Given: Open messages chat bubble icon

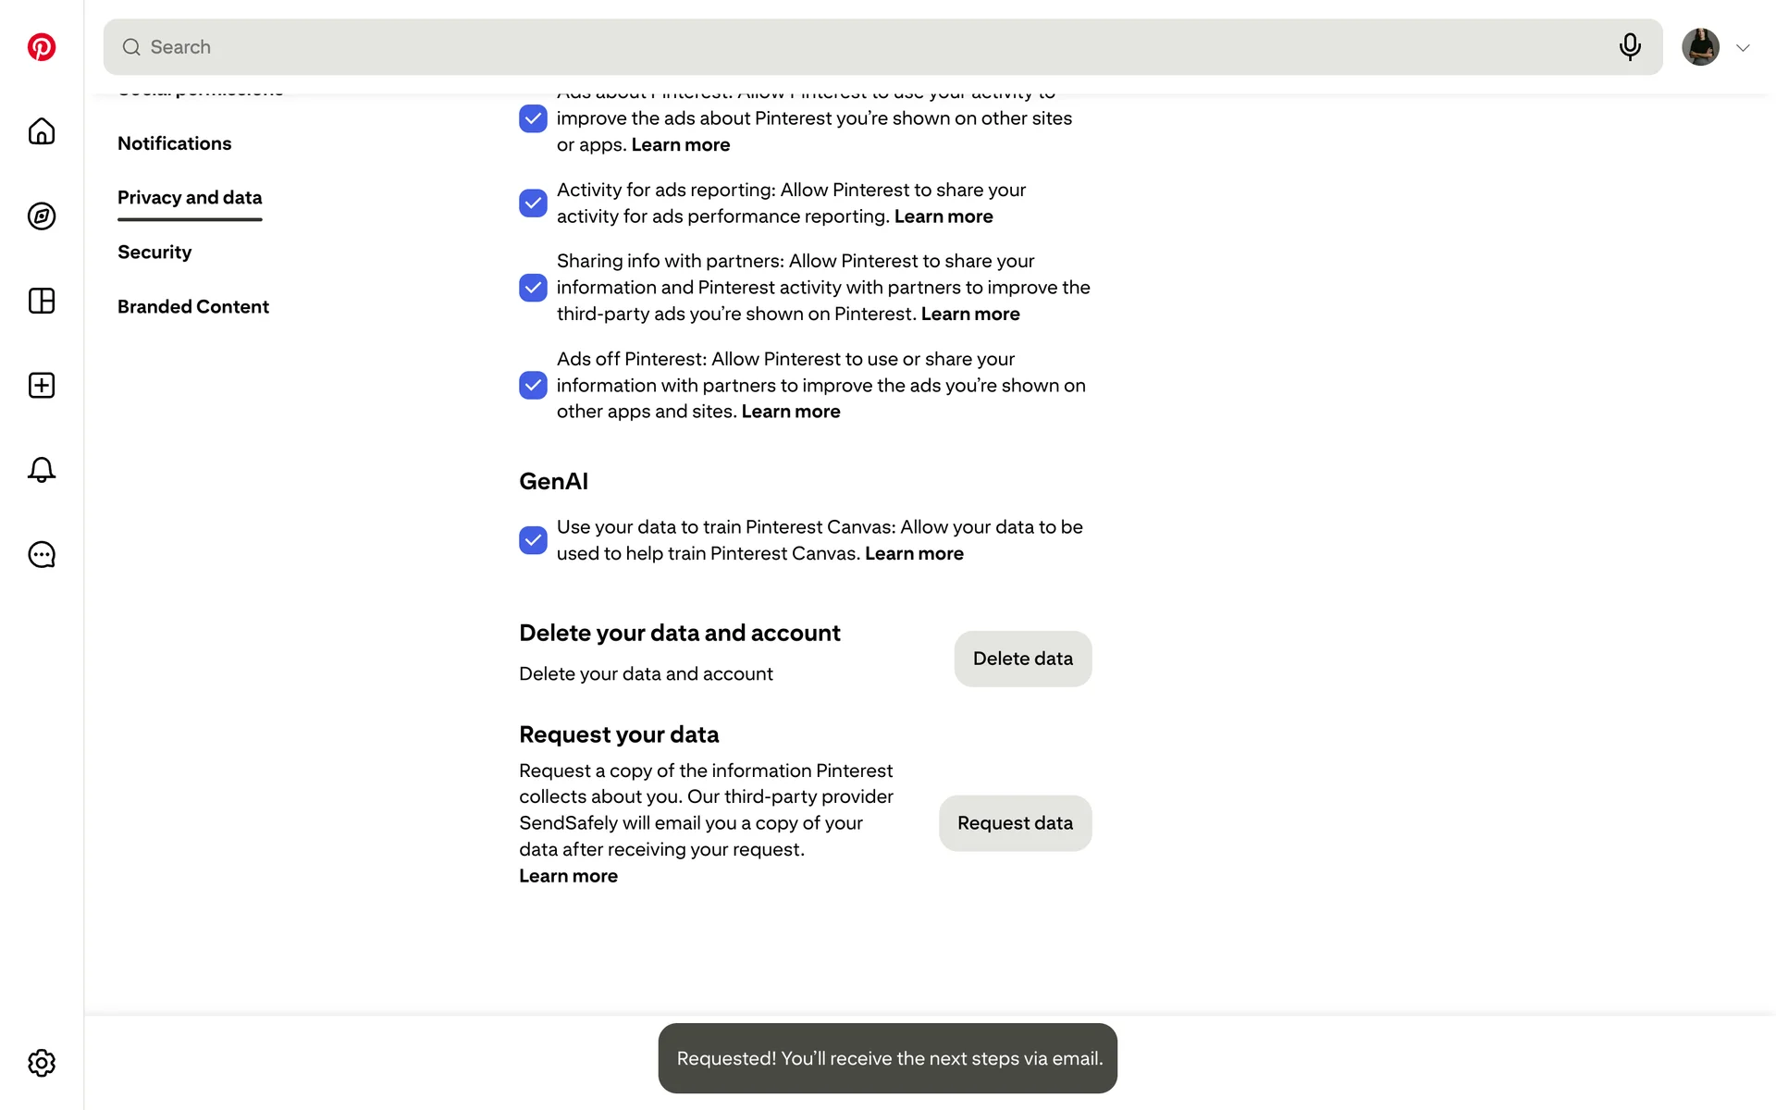Looking at the screenshot, I should (x=42, y=555).
